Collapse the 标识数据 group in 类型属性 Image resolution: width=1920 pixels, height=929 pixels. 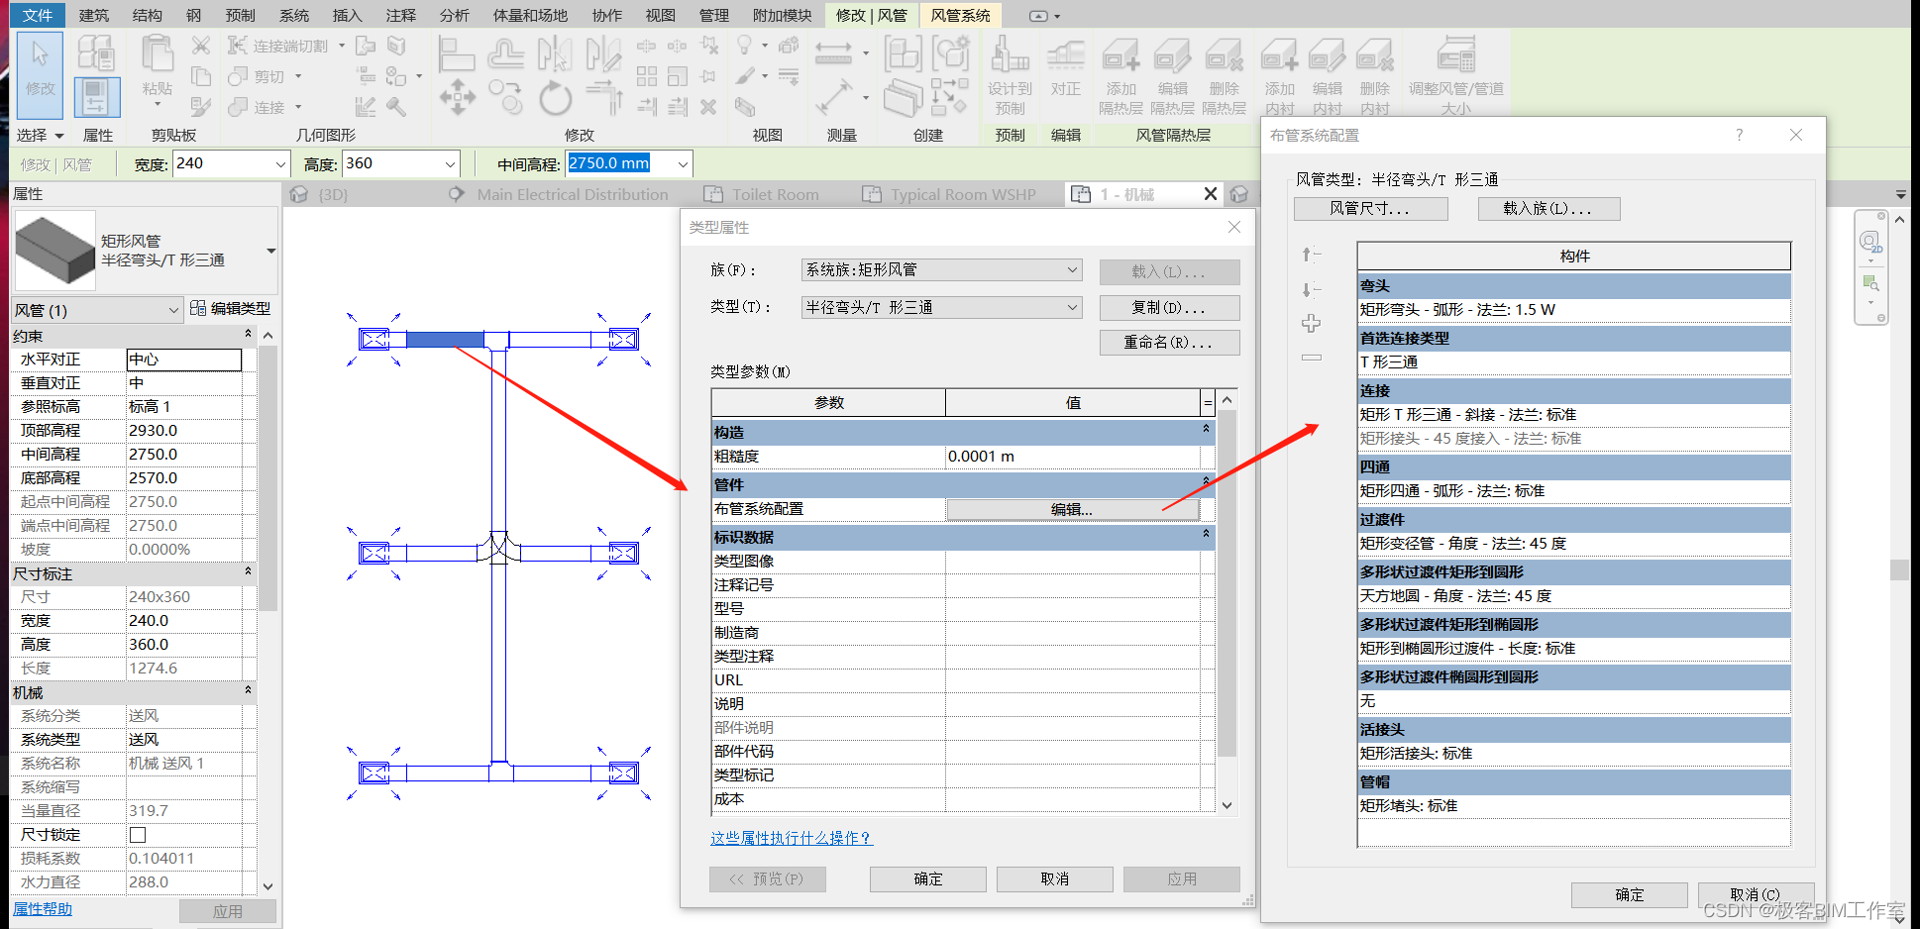(1206, 535)
